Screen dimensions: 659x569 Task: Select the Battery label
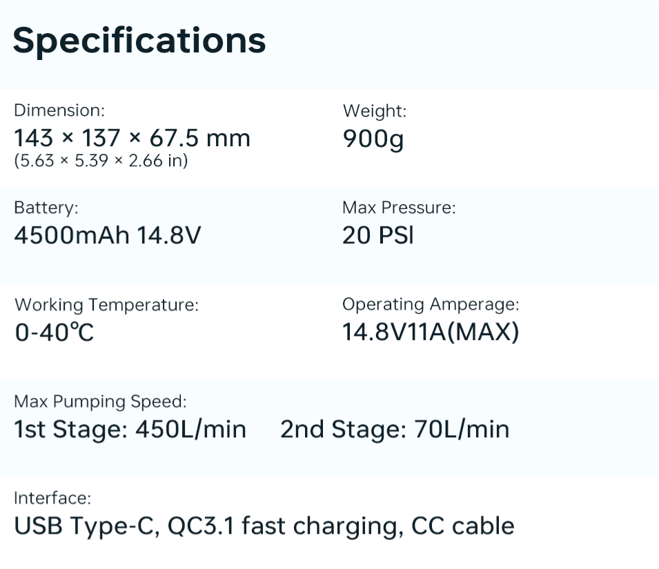coord(46,208)
